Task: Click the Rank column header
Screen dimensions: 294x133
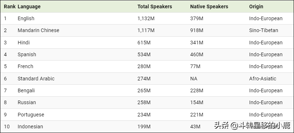Action: click(x=10, y=6)
